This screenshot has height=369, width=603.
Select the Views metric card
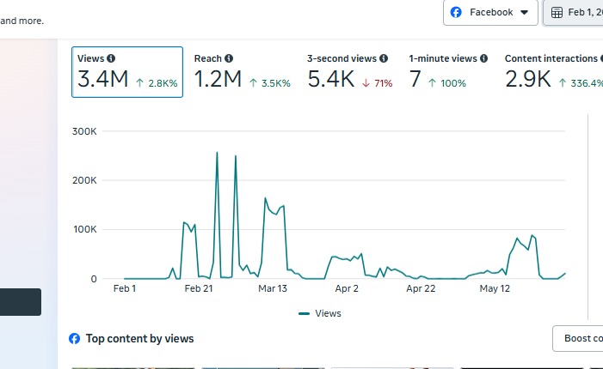[126, 72]
